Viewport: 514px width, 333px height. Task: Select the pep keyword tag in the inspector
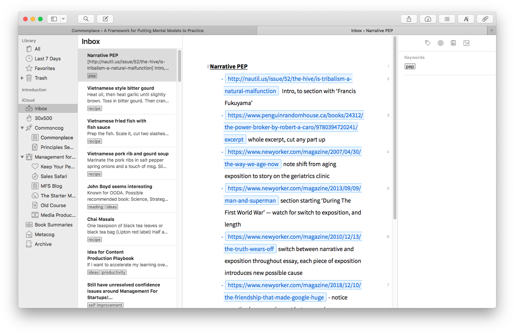click(410, 67)
